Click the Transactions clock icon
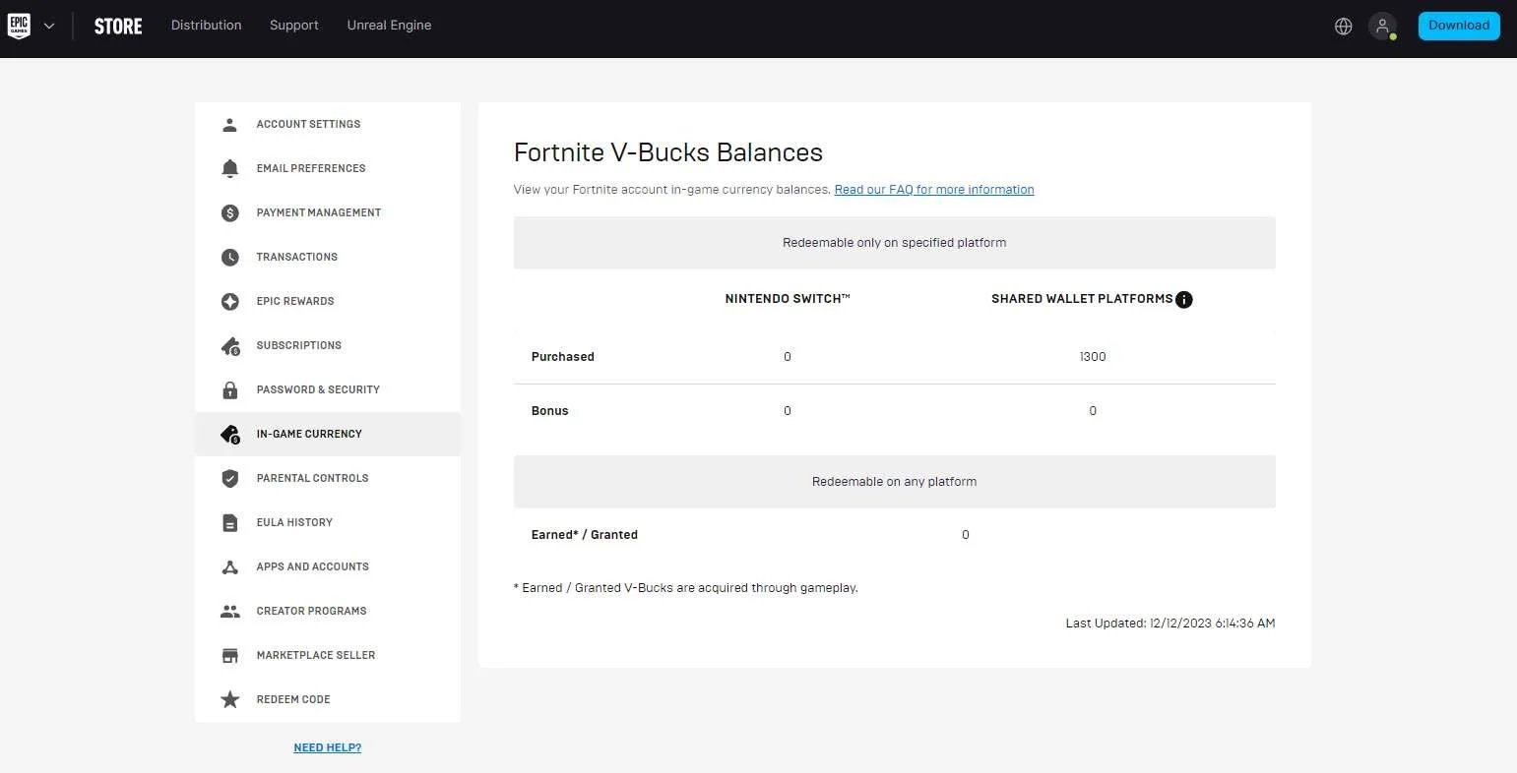The image size is (1517, 773). 230,258
